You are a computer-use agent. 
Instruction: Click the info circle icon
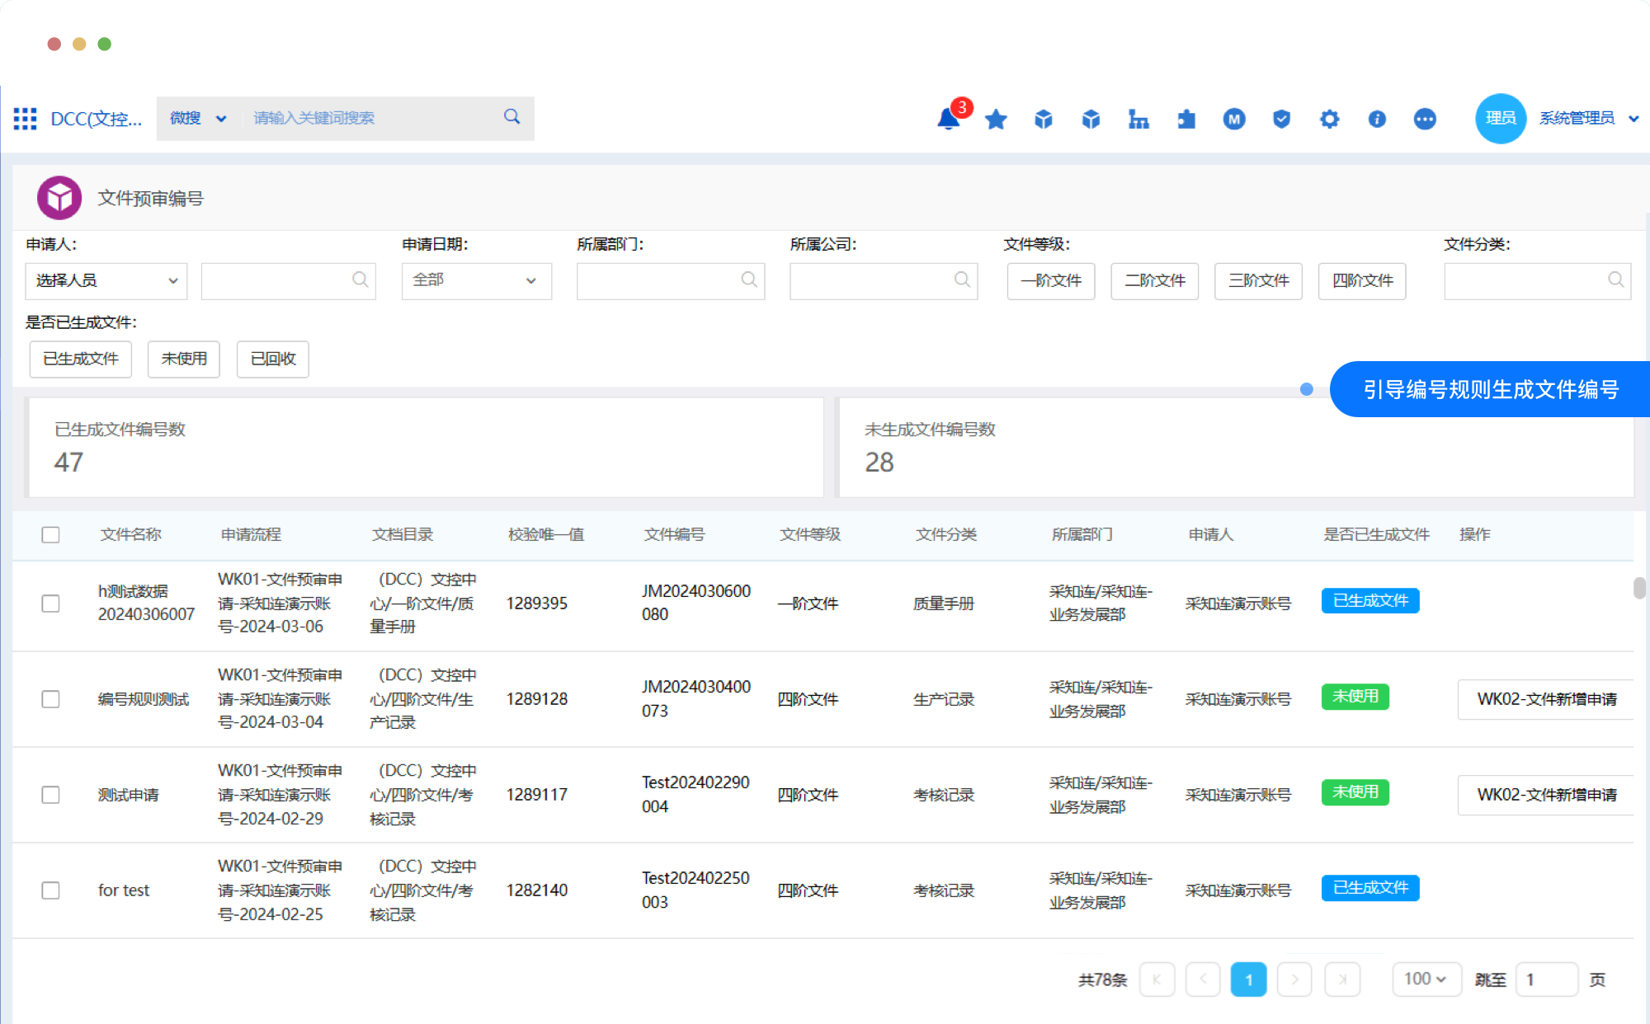coord(1377,119)
